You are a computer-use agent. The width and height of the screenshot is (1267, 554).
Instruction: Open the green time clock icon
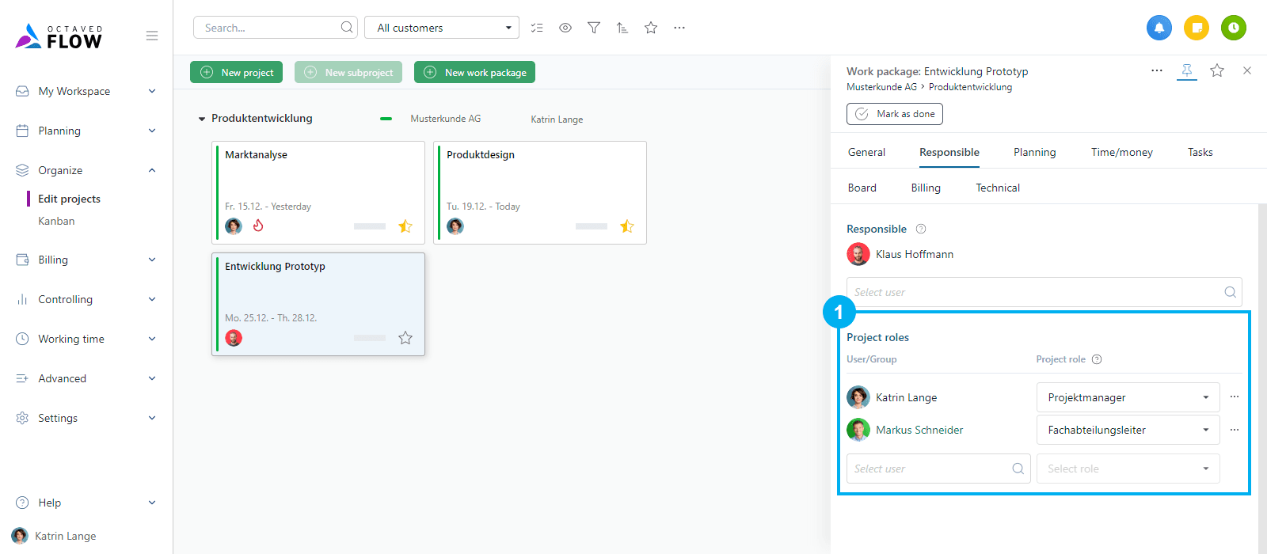pos(1233,28)
